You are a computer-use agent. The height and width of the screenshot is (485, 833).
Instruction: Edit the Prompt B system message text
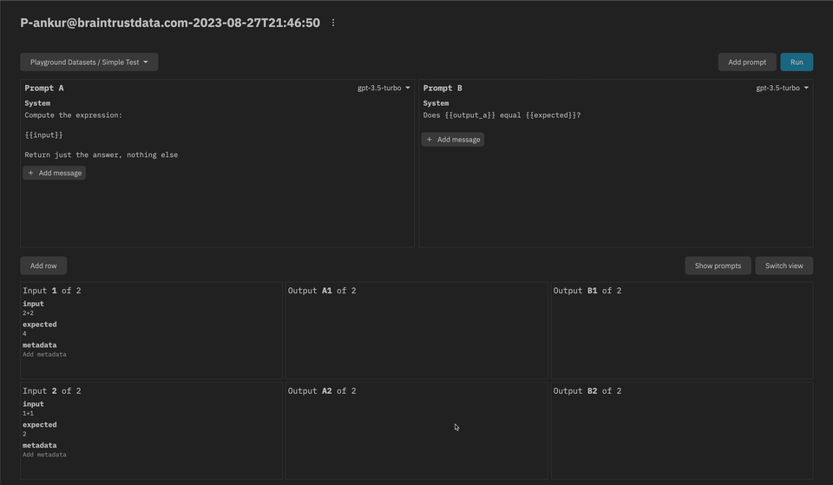tap(502, 115)
